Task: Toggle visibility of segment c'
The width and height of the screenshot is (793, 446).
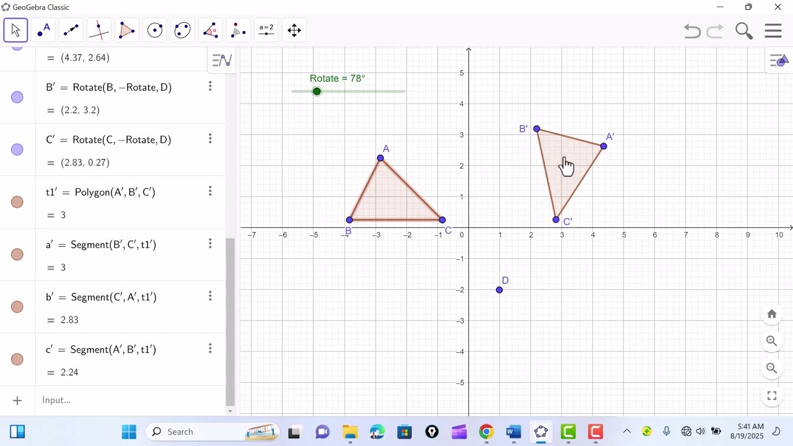Action: tap(17, 359)
